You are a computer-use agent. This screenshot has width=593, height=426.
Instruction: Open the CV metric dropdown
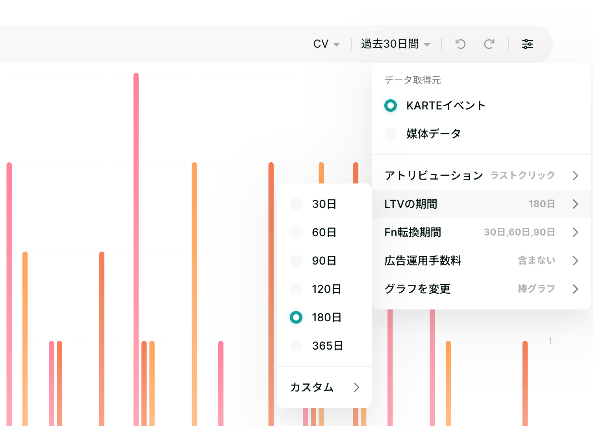click(x=326, y=44)
